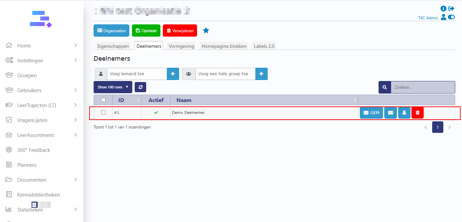This screenshot has height=222, width=462.
Task: Click the logout icon at top right
Action: coord(451,9)
